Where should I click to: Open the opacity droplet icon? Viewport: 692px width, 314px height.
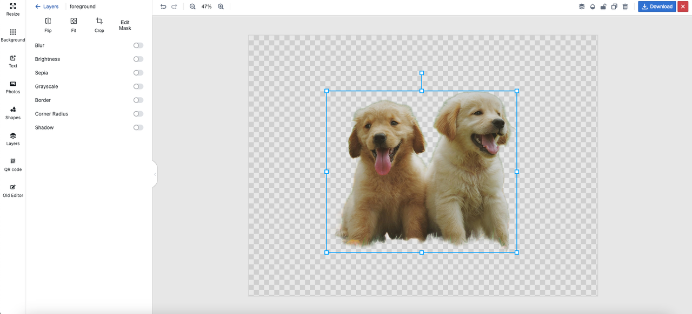point(593,6)
